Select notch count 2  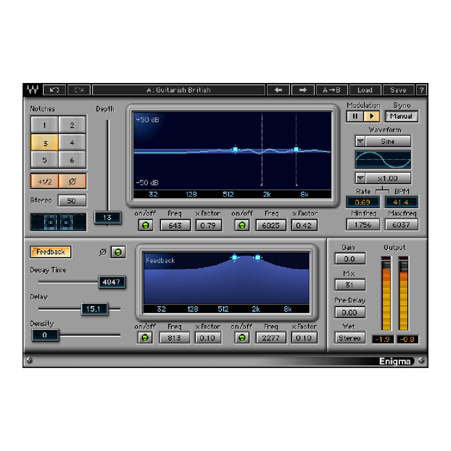(x=72, y=125)
